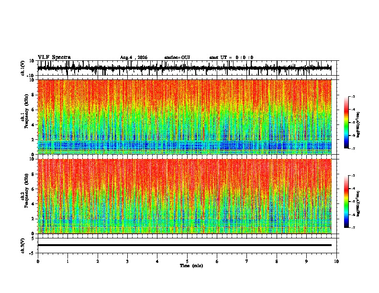Click the "VLF Spectra" plot title
379x293 pixels.
[54, 57]
